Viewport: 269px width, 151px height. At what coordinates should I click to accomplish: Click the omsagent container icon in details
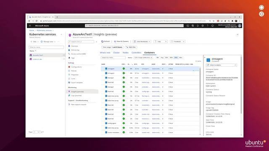pos(208,60)
